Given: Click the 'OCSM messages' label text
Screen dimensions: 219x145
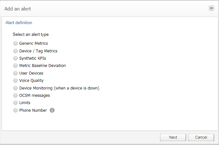Looking at the screenshot, I should pos(34,96).
